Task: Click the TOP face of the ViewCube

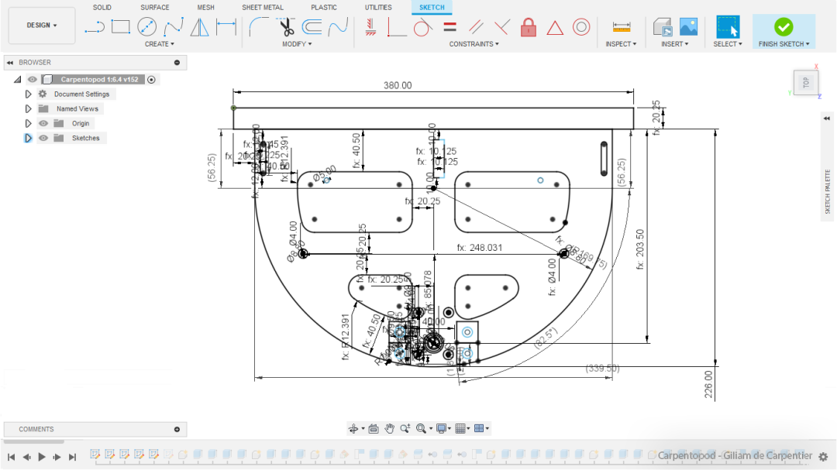Action: coord(805,83)
